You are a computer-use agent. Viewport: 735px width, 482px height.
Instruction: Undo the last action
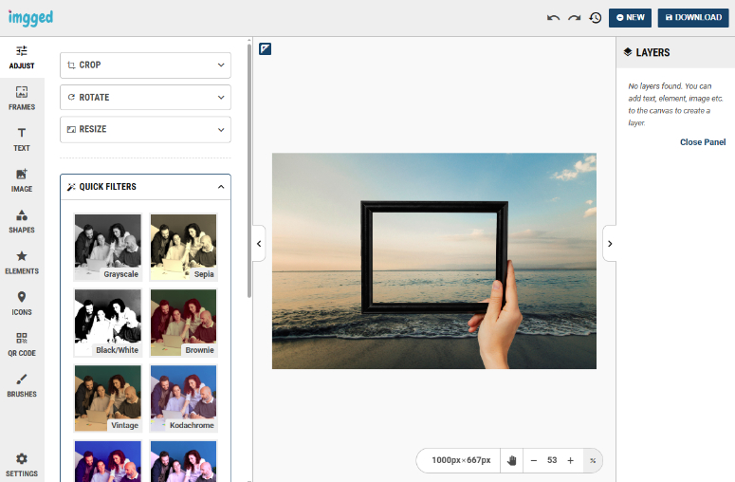tap(553, 18)
